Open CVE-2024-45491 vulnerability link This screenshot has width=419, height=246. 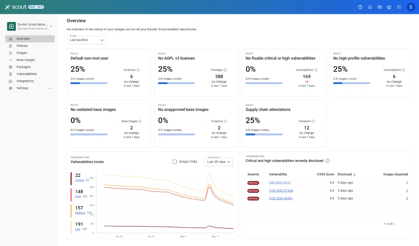tap(281, 198)
